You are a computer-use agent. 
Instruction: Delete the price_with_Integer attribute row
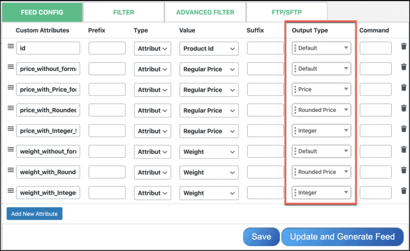tap(404, 129)
